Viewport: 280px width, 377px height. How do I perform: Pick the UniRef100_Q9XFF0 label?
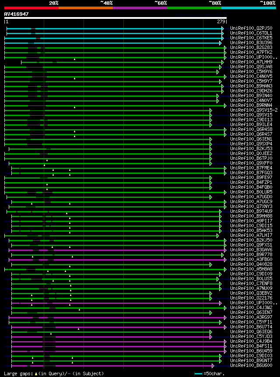[251, 163]
